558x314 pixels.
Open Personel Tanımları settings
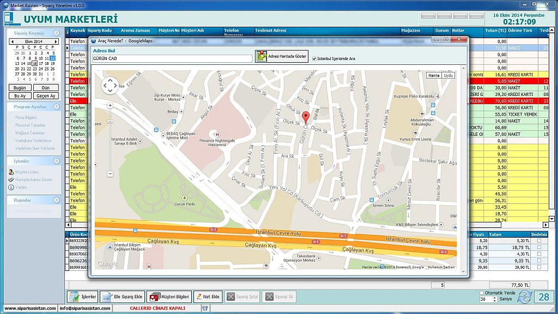click(31, 125)
